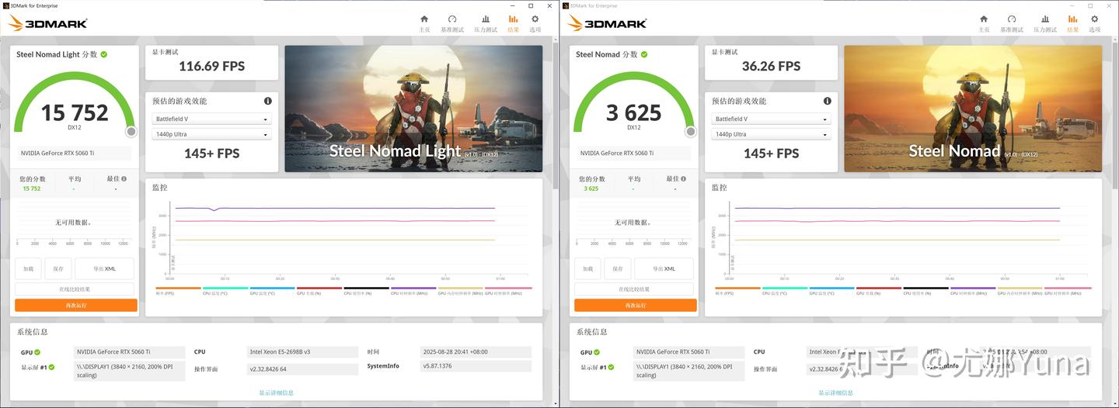Screen dimensions: 1119x408
Task: Open 1440p Ultra dropdown under 116.69 FPS
Action: 212,134
